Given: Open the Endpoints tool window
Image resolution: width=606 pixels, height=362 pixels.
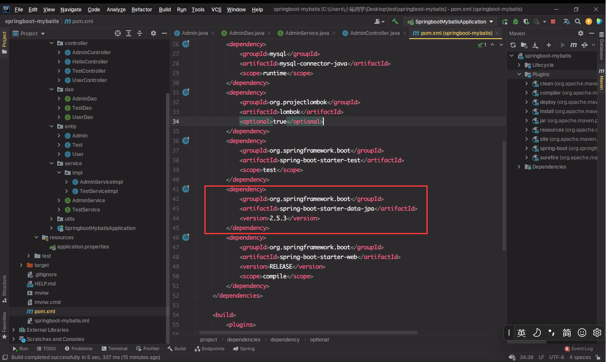Looking at the screenshot, I should (209, 349).
